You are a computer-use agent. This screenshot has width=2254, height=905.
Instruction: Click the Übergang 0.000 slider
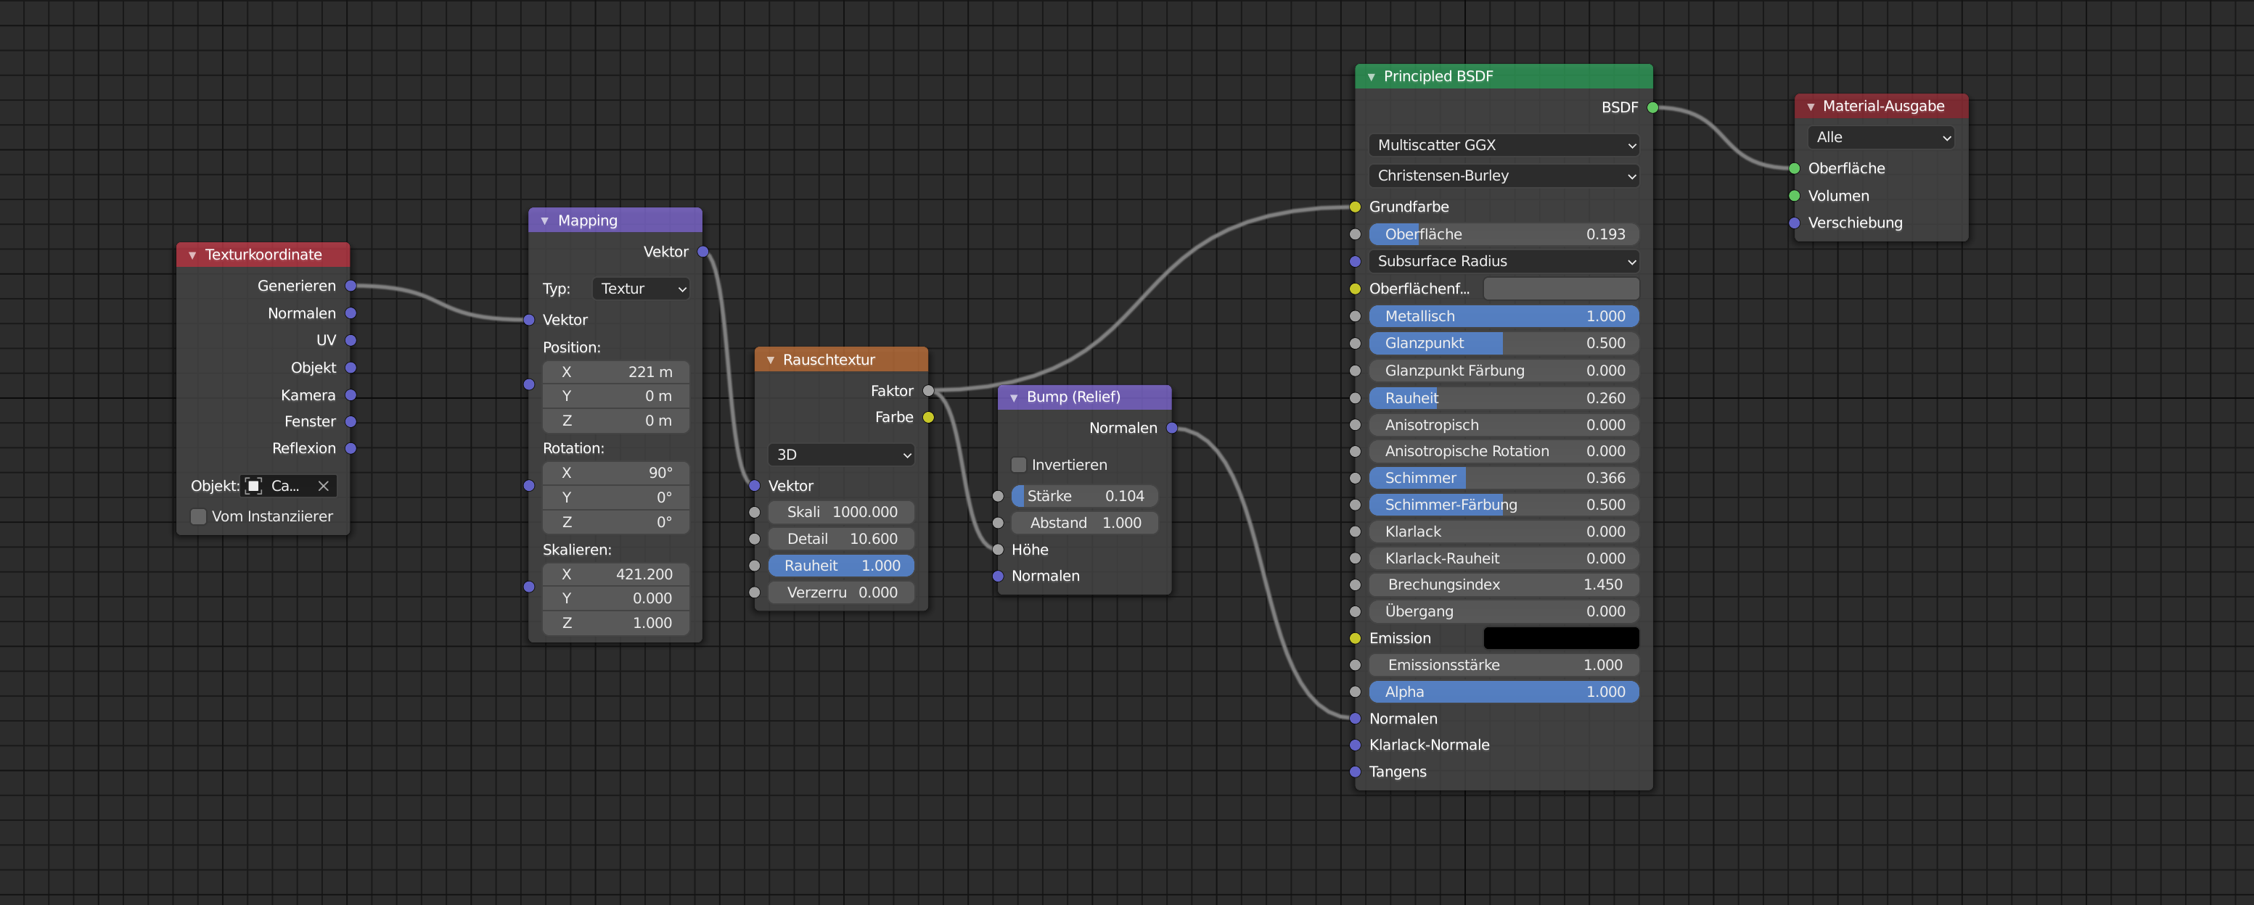click(x=1503, y=612)
